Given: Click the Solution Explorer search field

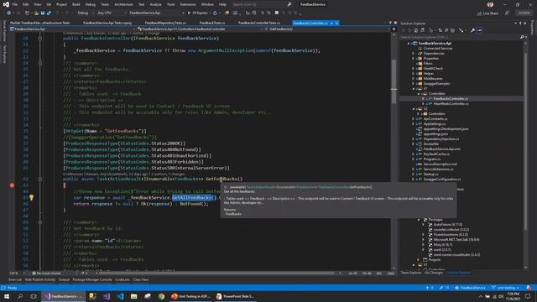Looking at the screenshot, I should (460, 37).
